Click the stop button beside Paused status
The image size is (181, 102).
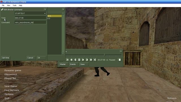[x=120, y=60]
